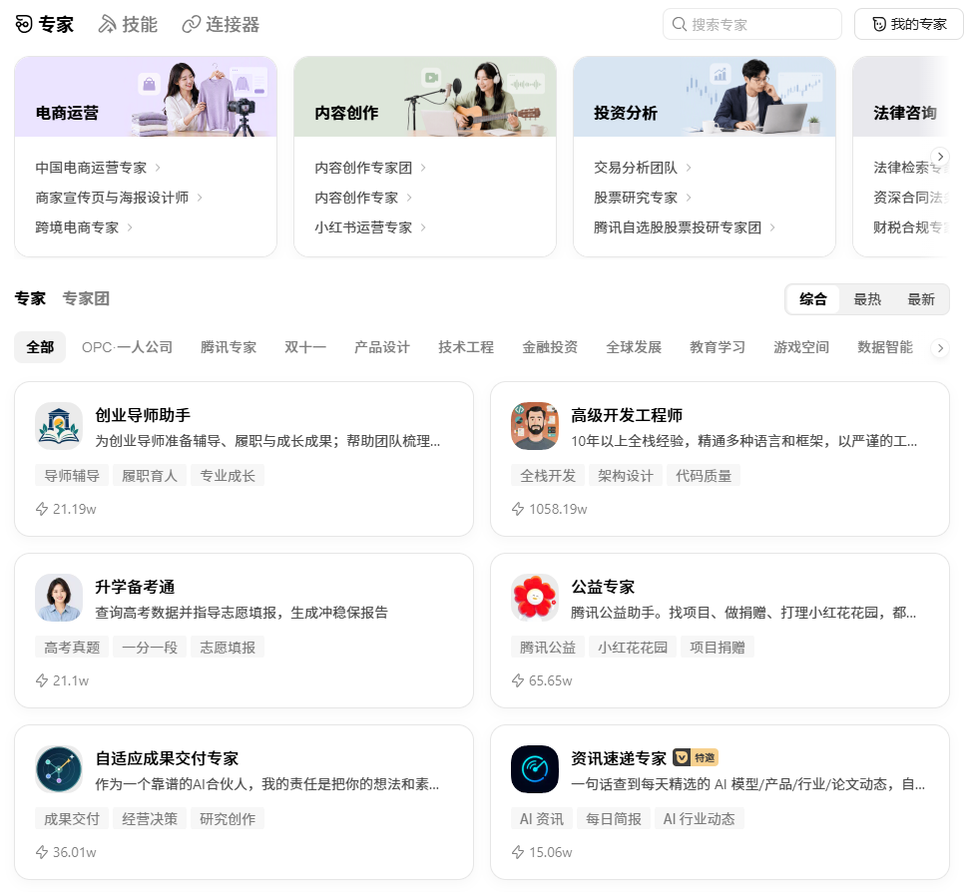Open the 电商运营 banner image
The height and width of the screenshot is (892, 968).
pyautogui.click(x=146, y=97)
